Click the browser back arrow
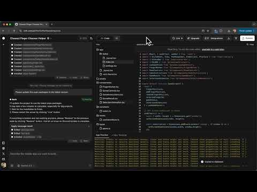The image size is (257, 192). tap(3, 31)
